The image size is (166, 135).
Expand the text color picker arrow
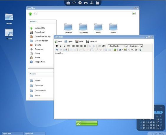pos(123,50)
